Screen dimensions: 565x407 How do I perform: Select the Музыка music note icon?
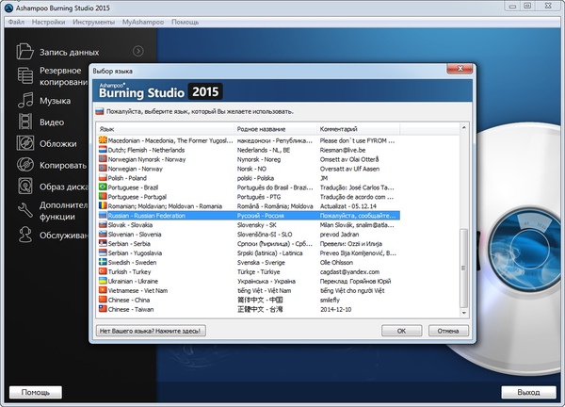click(x=24, y=99)
